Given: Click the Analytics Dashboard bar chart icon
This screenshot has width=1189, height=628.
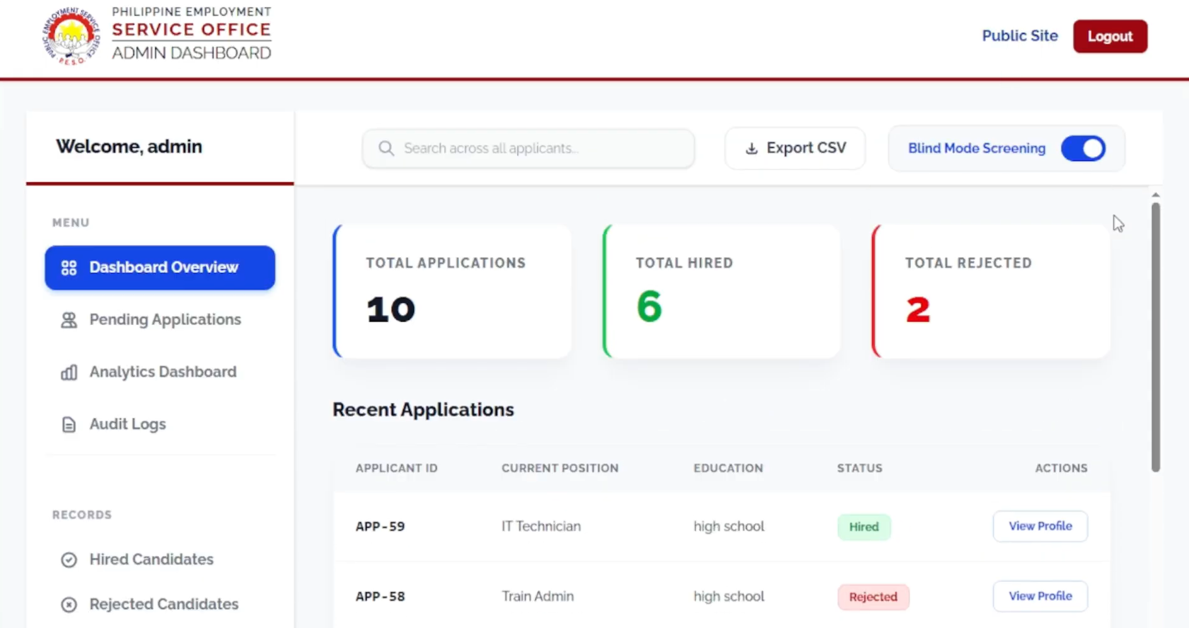Looking at the screenshot, I should click(x=69, y=372).
